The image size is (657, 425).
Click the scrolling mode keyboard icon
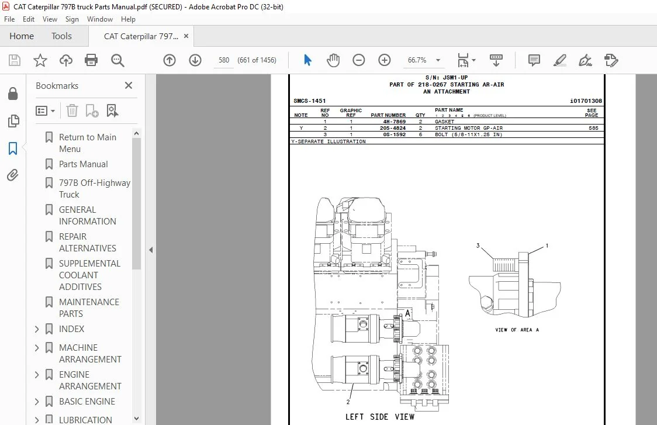496,60
